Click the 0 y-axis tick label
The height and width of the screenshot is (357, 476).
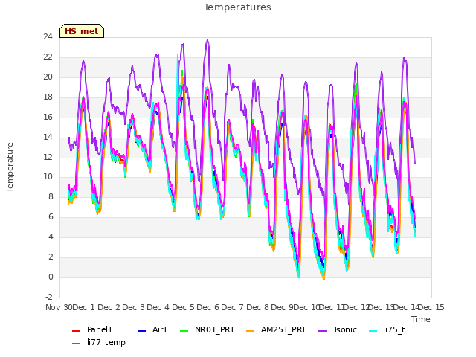51,277
